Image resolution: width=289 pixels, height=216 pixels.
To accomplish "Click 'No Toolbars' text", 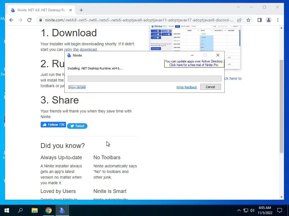I will tap(107, 157).
